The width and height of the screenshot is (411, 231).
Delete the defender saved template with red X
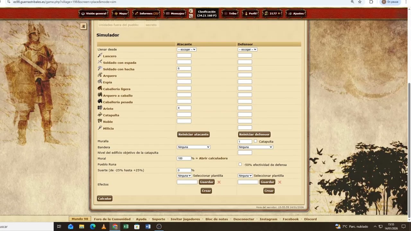point(280,182)
